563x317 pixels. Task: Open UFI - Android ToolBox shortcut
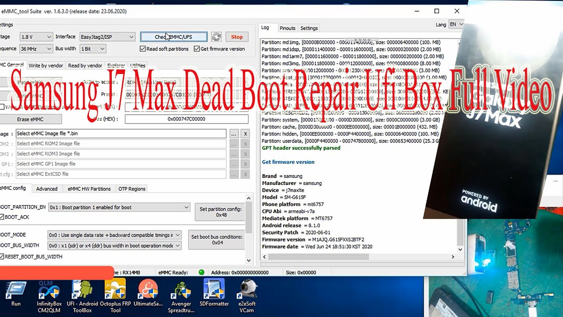[x=82, y=296]
